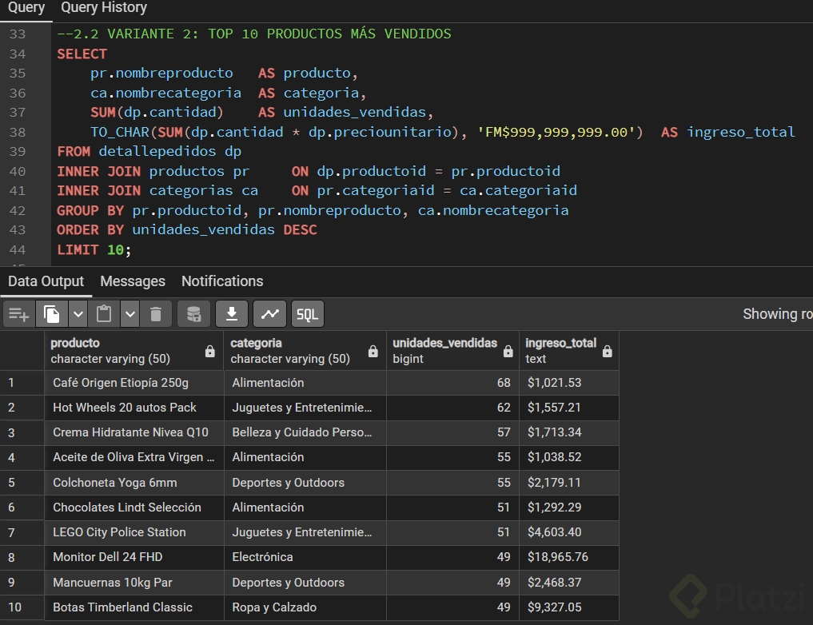This screenshot has height=625, width=813.
Task: Select the Data Output tab
Action: 46,281
